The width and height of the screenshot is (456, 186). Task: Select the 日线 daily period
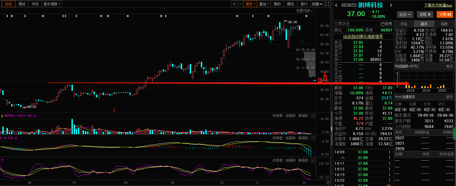tap(9, 4)
